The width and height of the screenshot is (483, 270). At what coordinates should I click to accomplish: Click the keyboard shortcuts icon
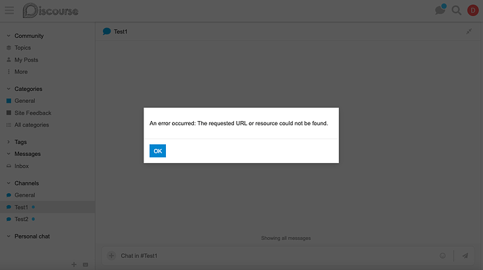pos(85,265)
